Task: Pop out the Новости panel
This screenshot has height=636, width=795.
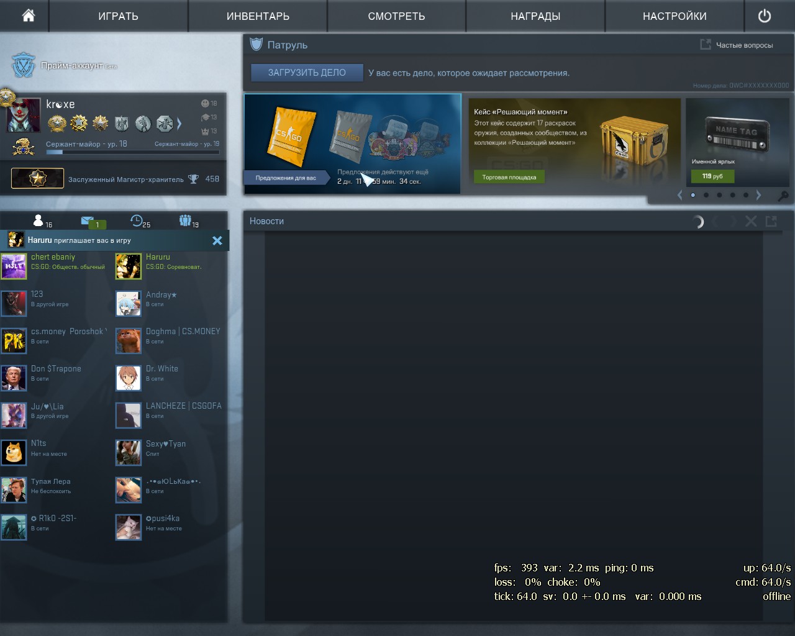Action: click(x=771, y=221)
